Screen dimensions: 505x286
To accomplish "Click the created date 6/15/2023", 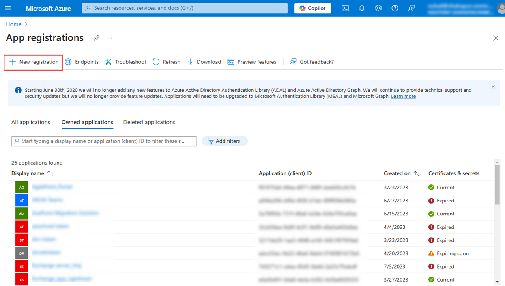I will pos(396,214).
